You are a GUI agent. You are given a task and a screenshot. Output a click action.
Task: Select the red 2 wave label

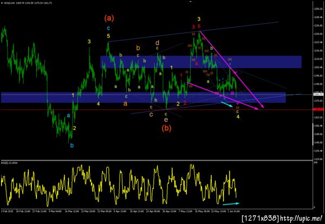tap(185, 103)
